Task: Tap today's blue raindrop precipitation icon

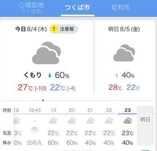Action: (50, 75)
